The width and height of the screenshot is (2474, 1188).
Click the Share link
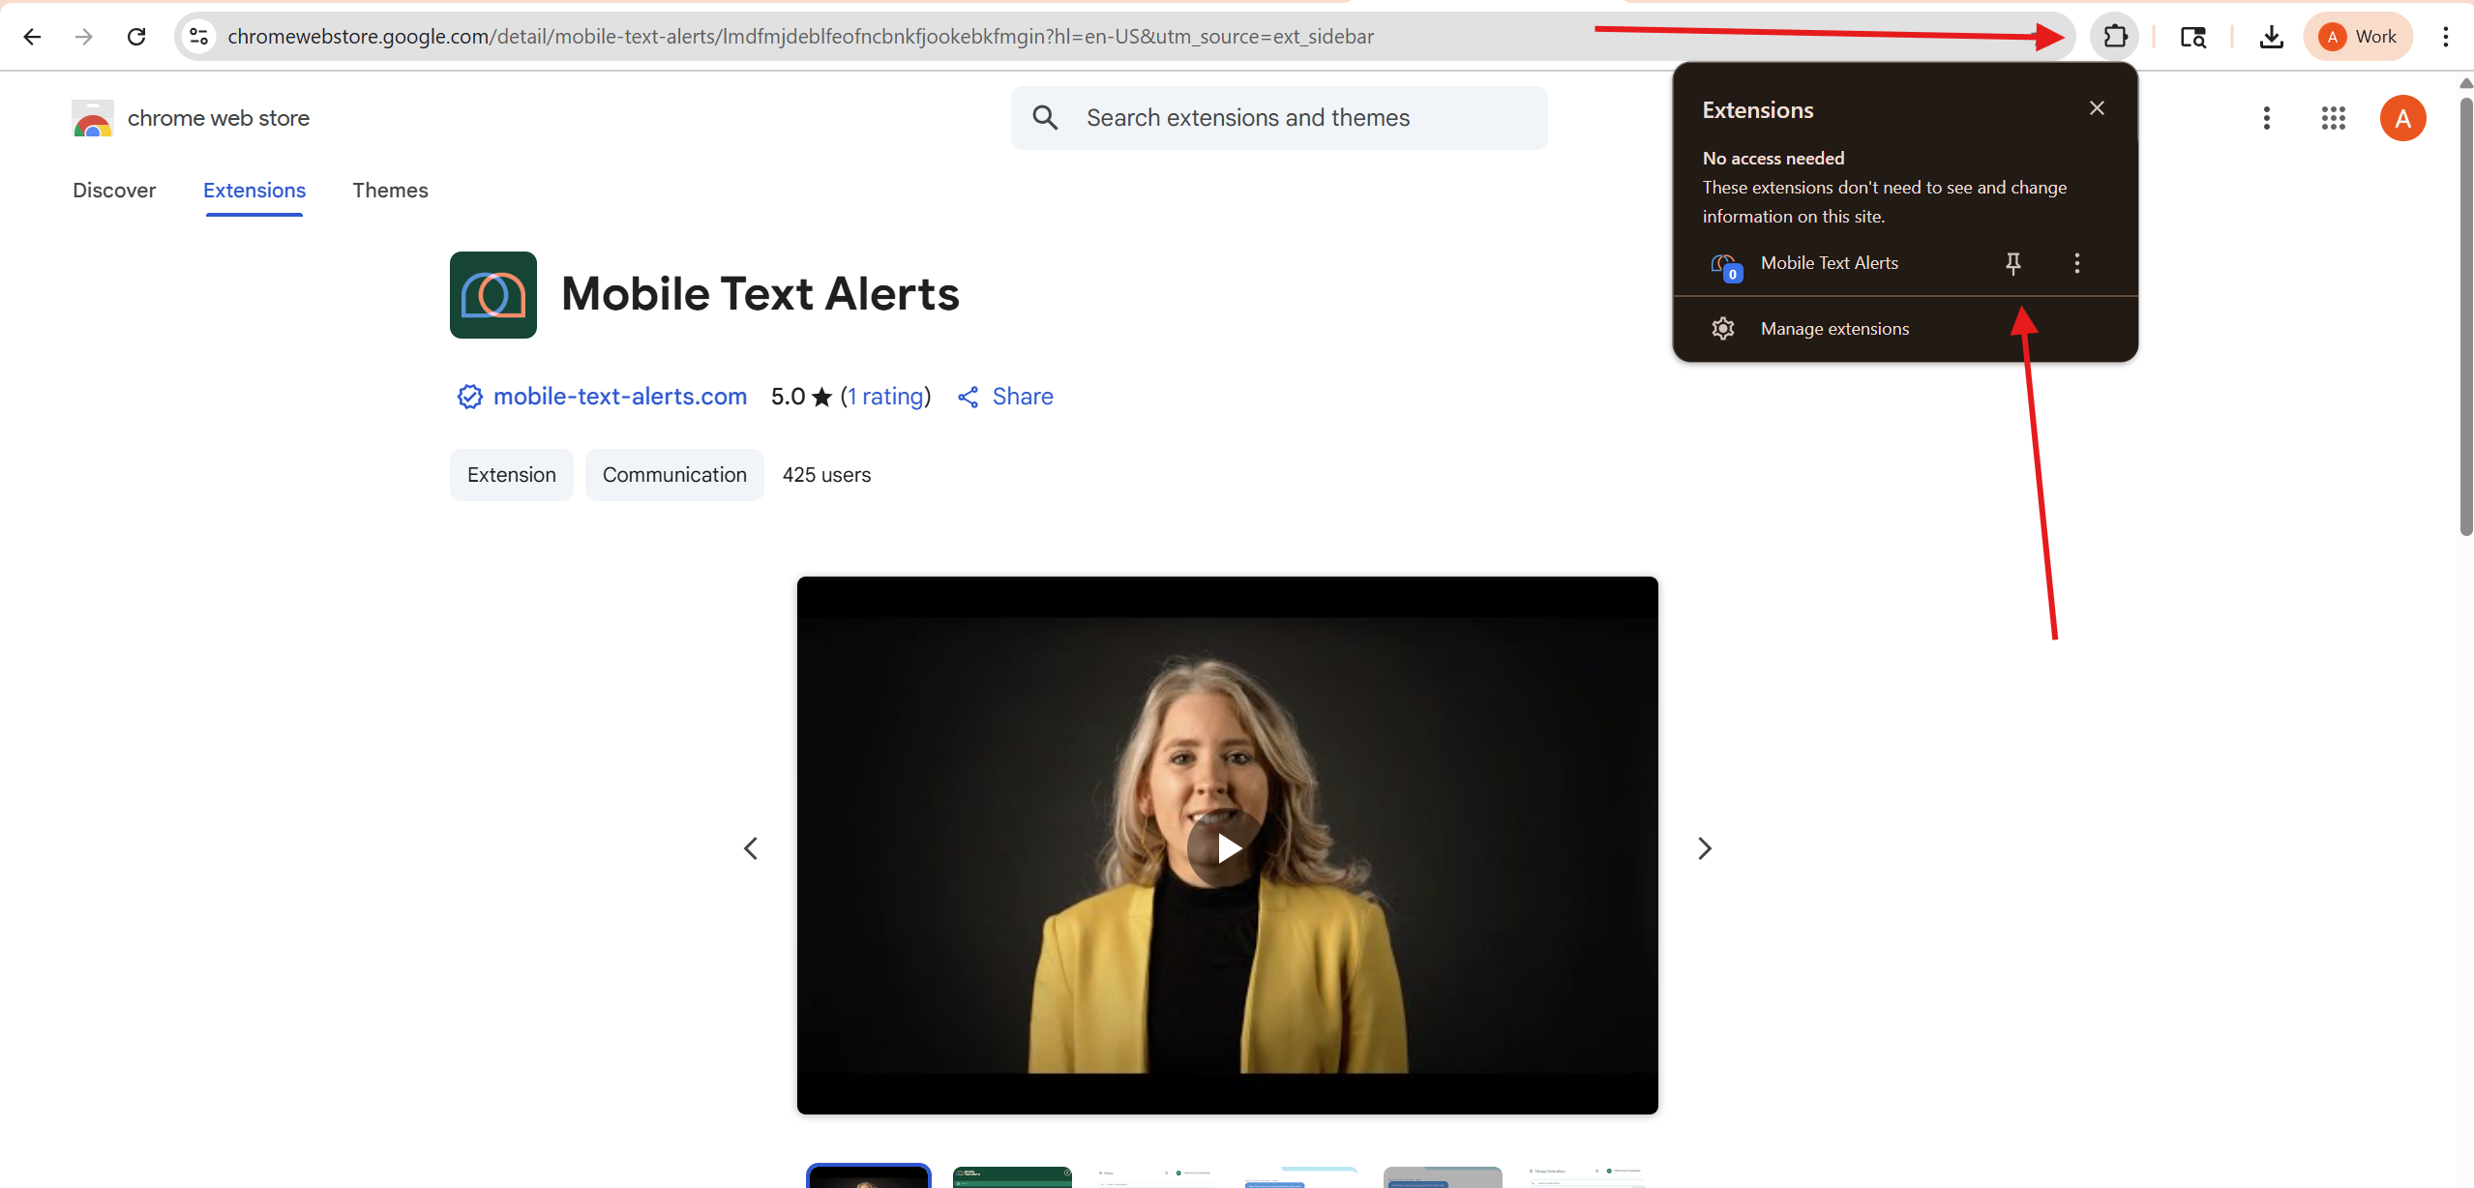(x=1005, y=397)
